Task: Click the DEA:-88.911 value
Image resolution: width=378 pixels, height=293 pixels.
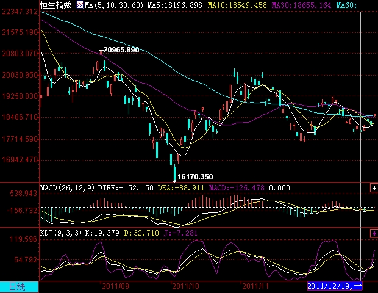Action: tap(181, 188)
